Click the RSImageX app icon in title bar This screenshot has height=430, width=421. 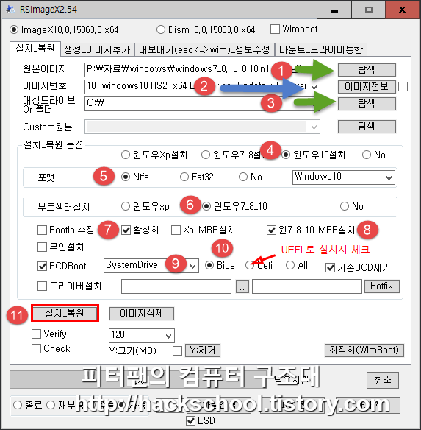click(11, 10)
